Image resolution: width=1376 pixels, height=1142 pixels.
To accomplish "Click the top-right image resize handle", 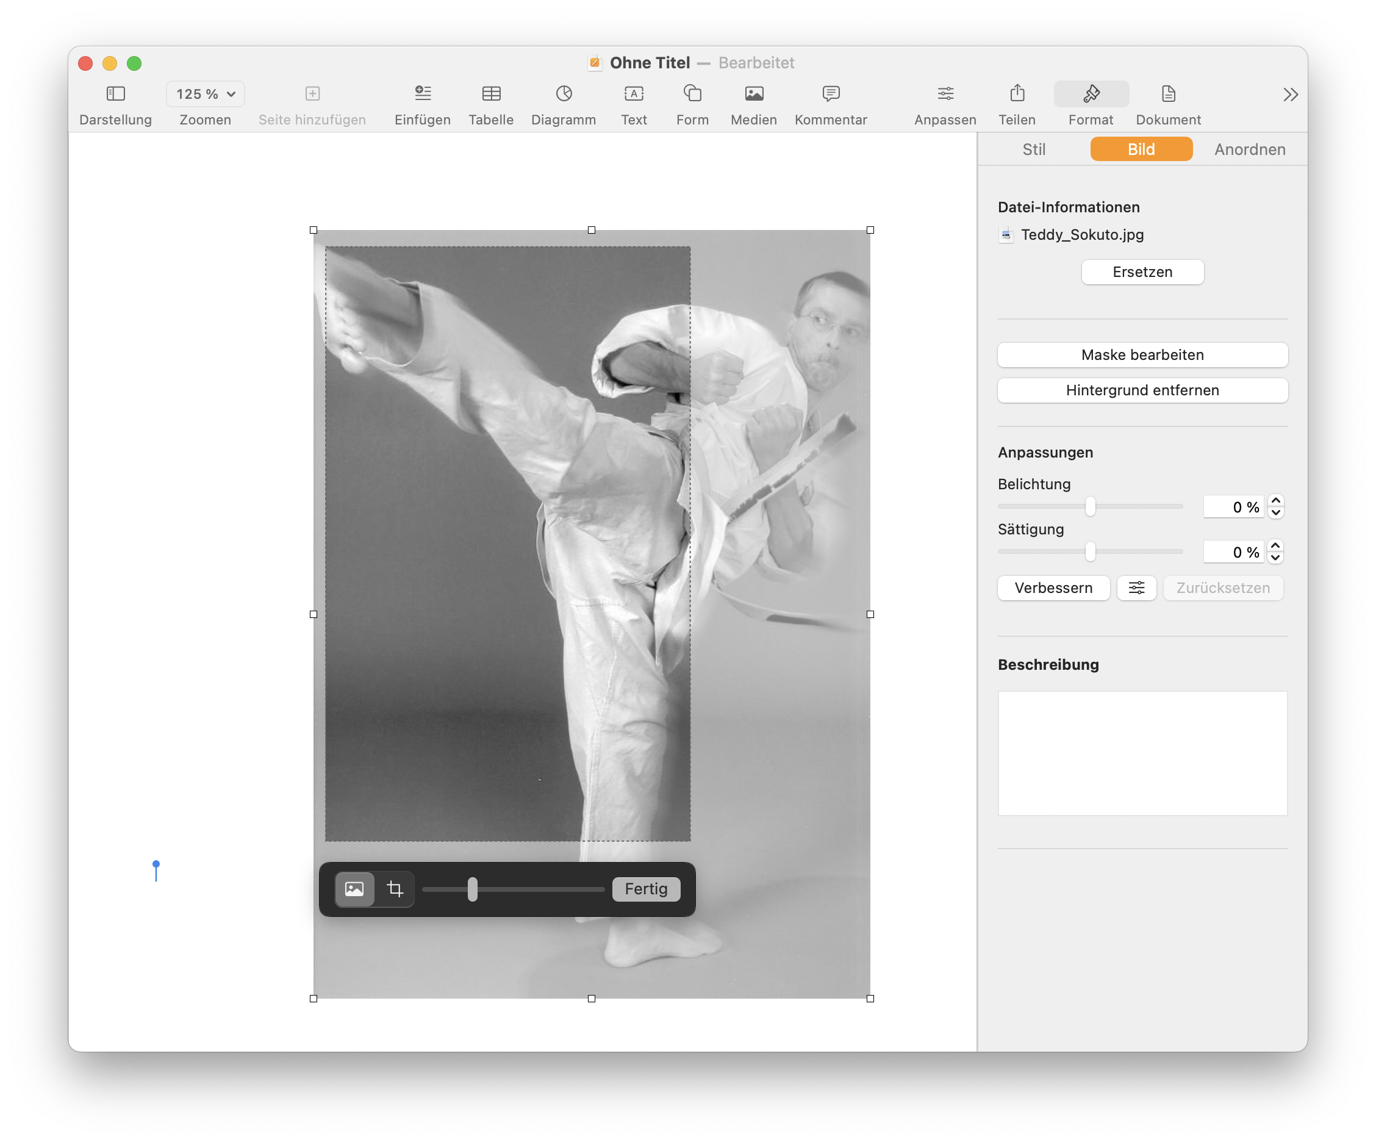I will click(870, 230).
